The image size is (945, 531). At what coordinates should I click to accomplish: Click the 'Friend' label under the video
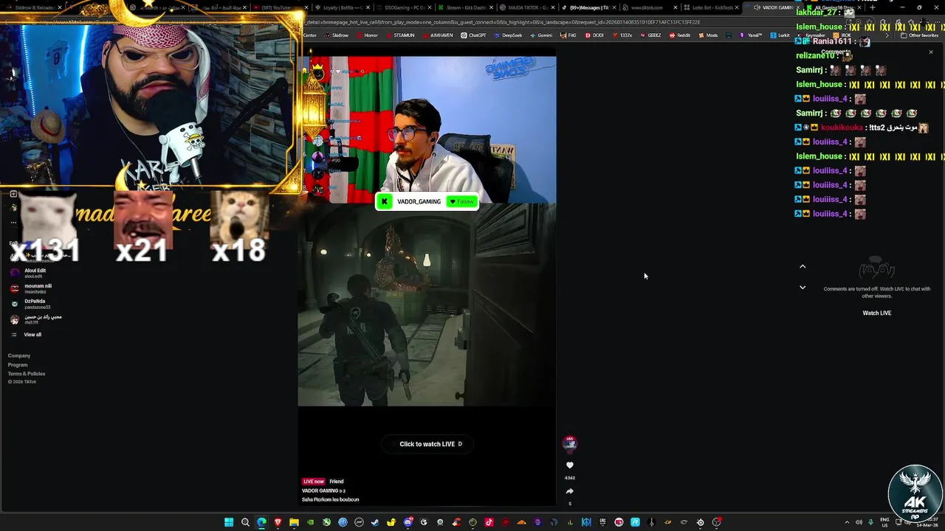coord(336,482)
